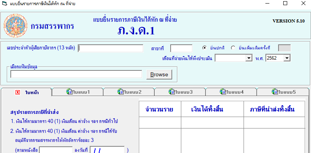
Task: Maximize the application window
Action: (285, 3)
